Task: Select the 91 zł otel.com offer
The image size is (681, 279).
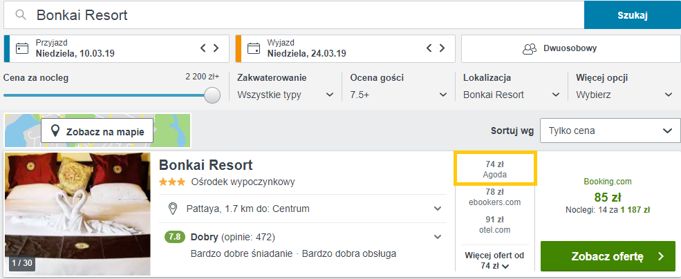Action: tap(495, 224)
